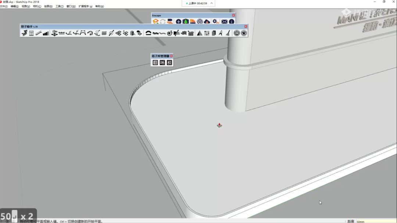The height and width of the screenshot is (223, 397).
Task: Open Enscape about info icon
Action: (x=232, y=22)
